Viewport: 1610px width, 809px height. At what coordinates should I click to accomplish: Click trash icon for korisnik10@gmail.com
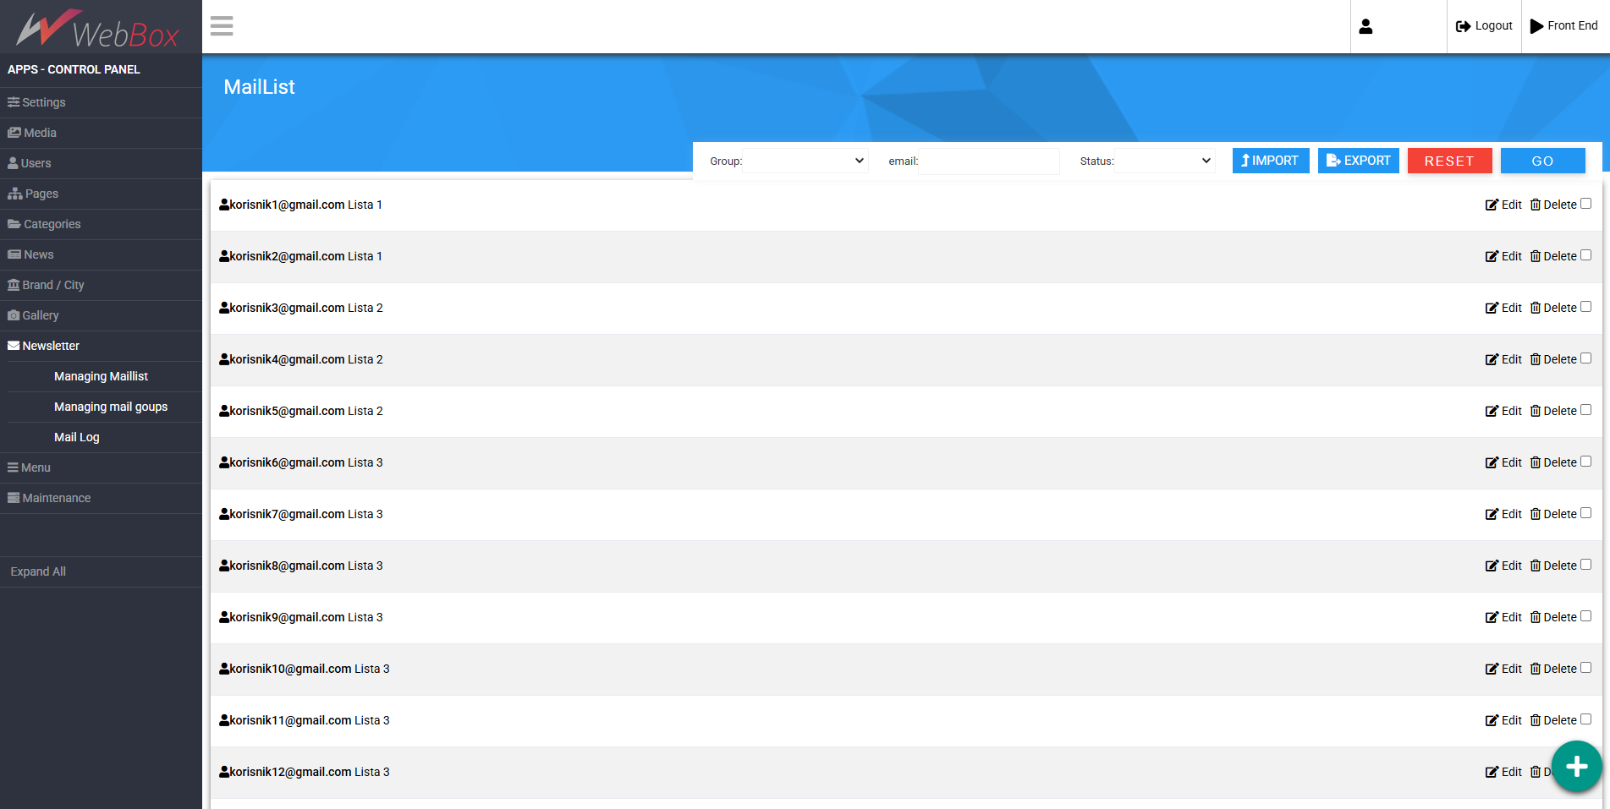pyautogui.click(x=1536, y=670)
